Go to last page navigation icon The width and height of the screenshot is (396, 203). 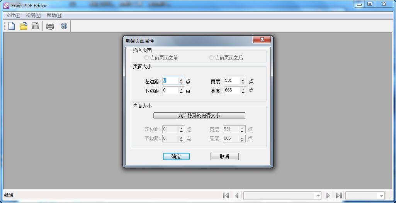(x=338, y=196)
